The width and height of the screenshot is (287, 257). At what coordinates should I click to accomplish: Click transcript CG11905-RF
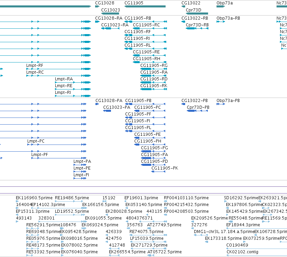coord(138,32)
